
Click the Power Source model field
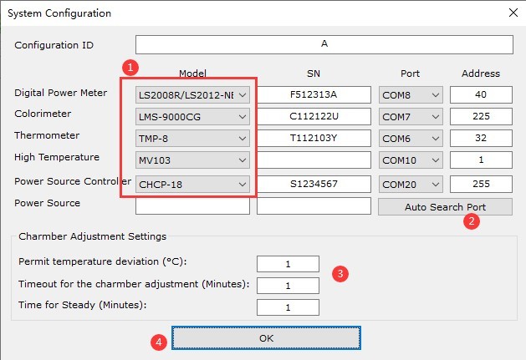tap(192, 205)
